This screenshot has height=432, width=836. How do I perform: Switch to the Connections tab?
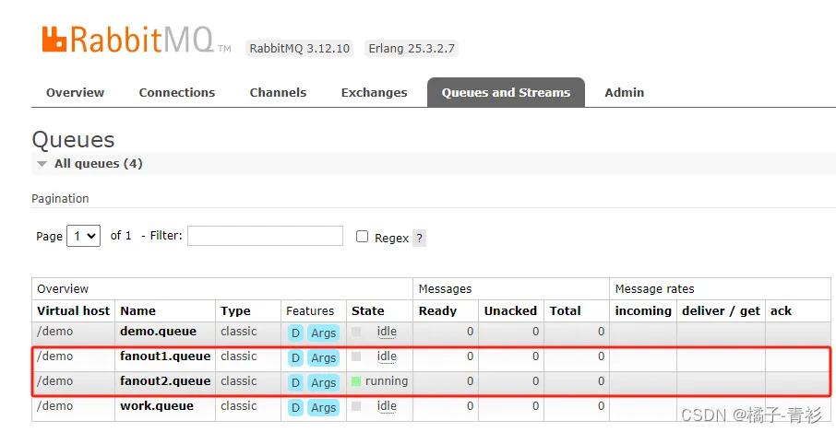click(177, 92)
